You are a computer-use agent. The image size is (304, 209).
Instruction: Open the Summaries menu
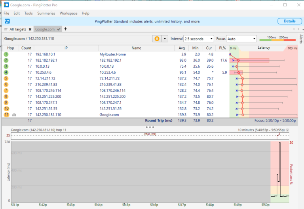point(46,13)
